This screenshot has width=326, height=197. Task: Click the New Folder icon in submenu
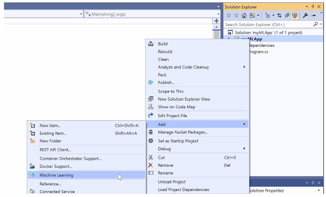[32, 141]
